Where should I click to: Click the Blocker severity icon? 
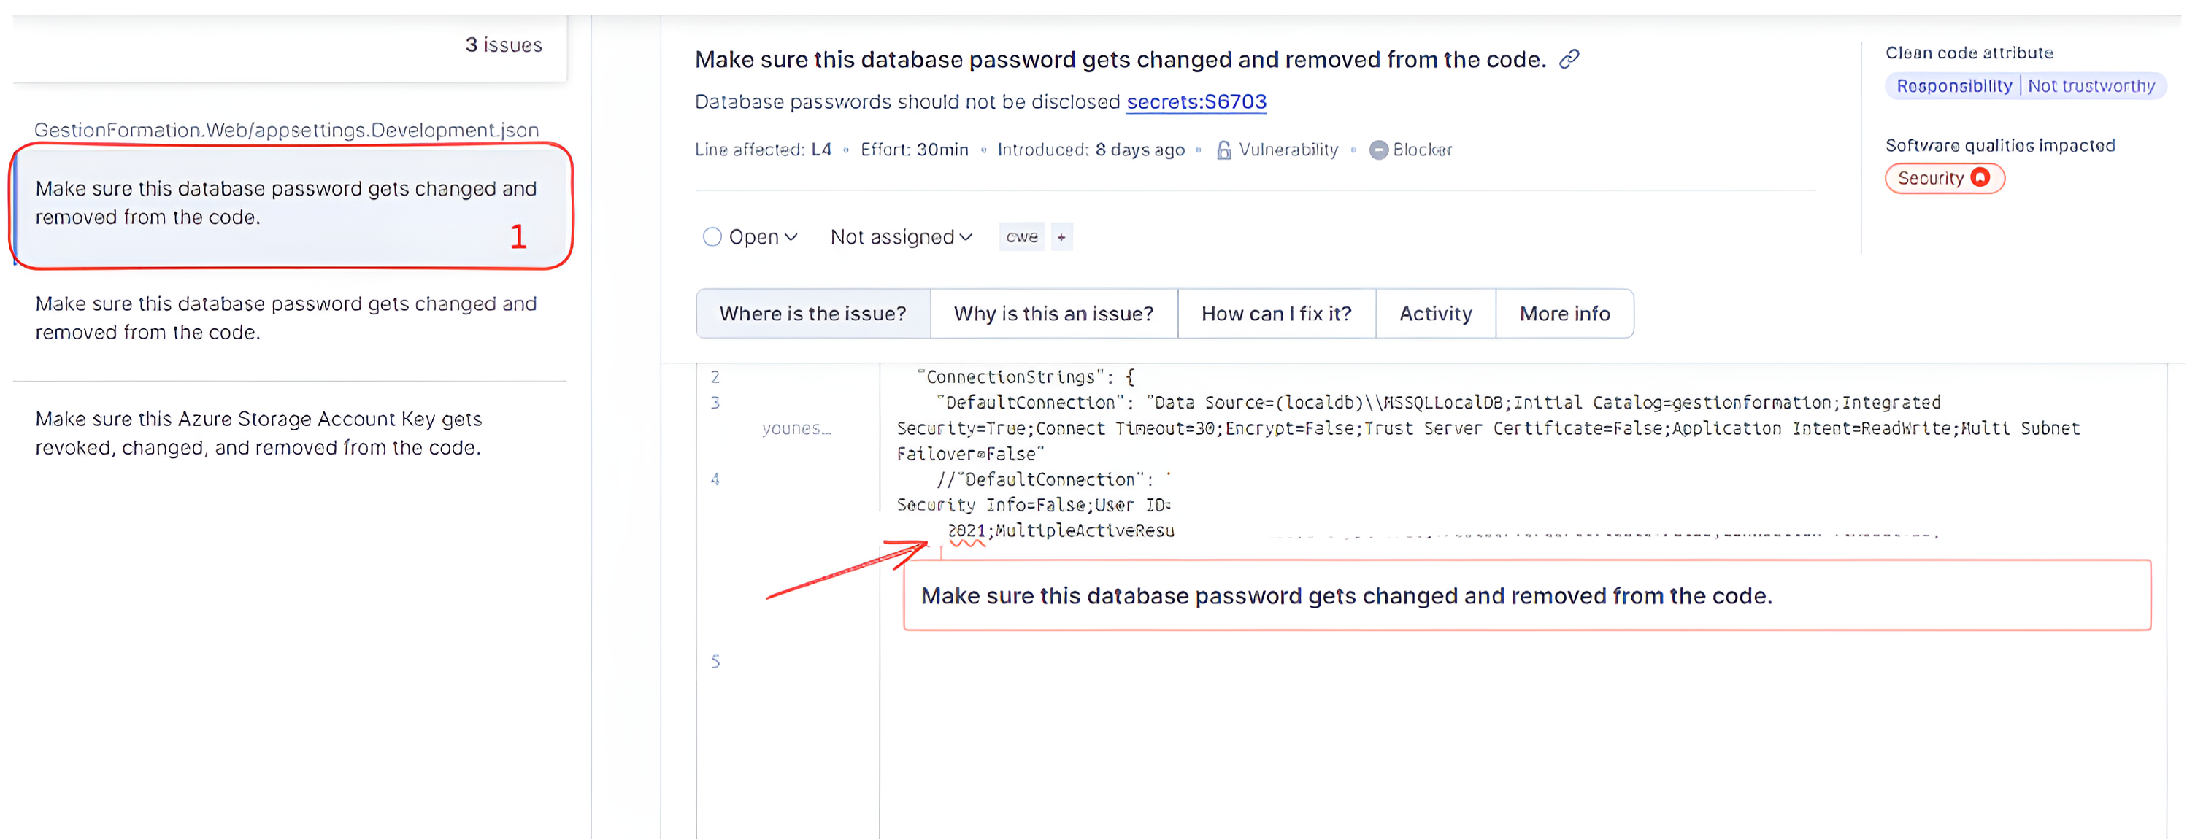point(1378,150)
